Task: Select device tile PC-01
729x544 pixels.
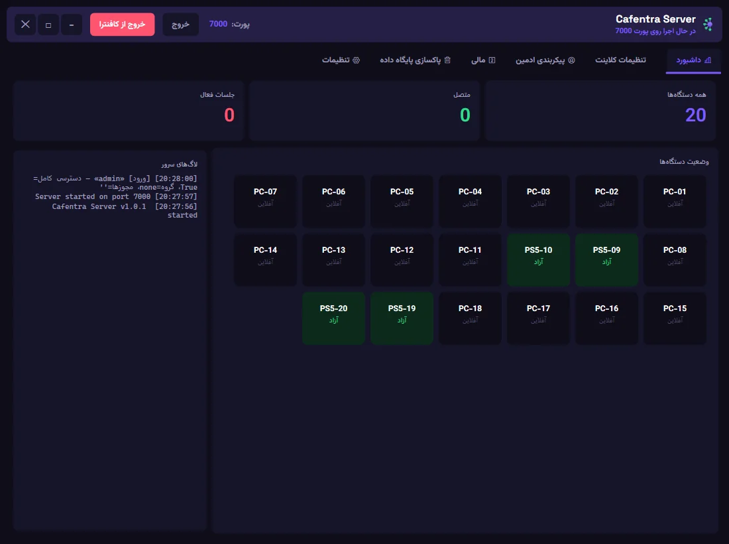Action: 675,202
